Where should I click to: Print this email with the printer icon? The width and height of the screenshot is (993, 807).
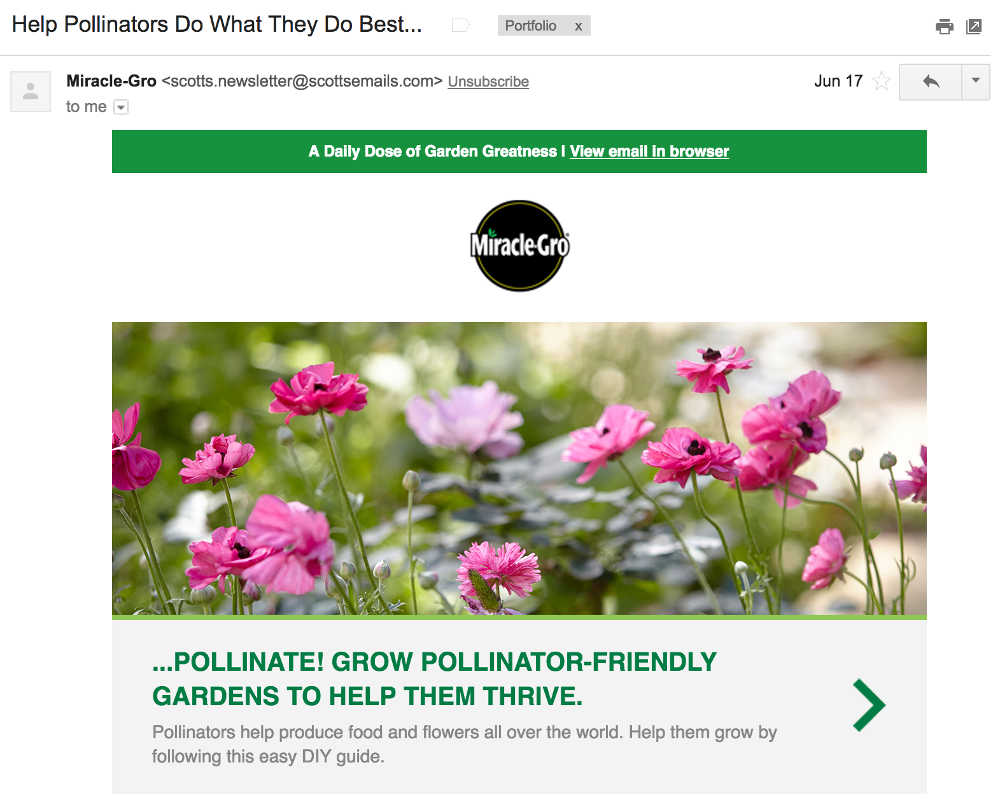tap(945, 26)
